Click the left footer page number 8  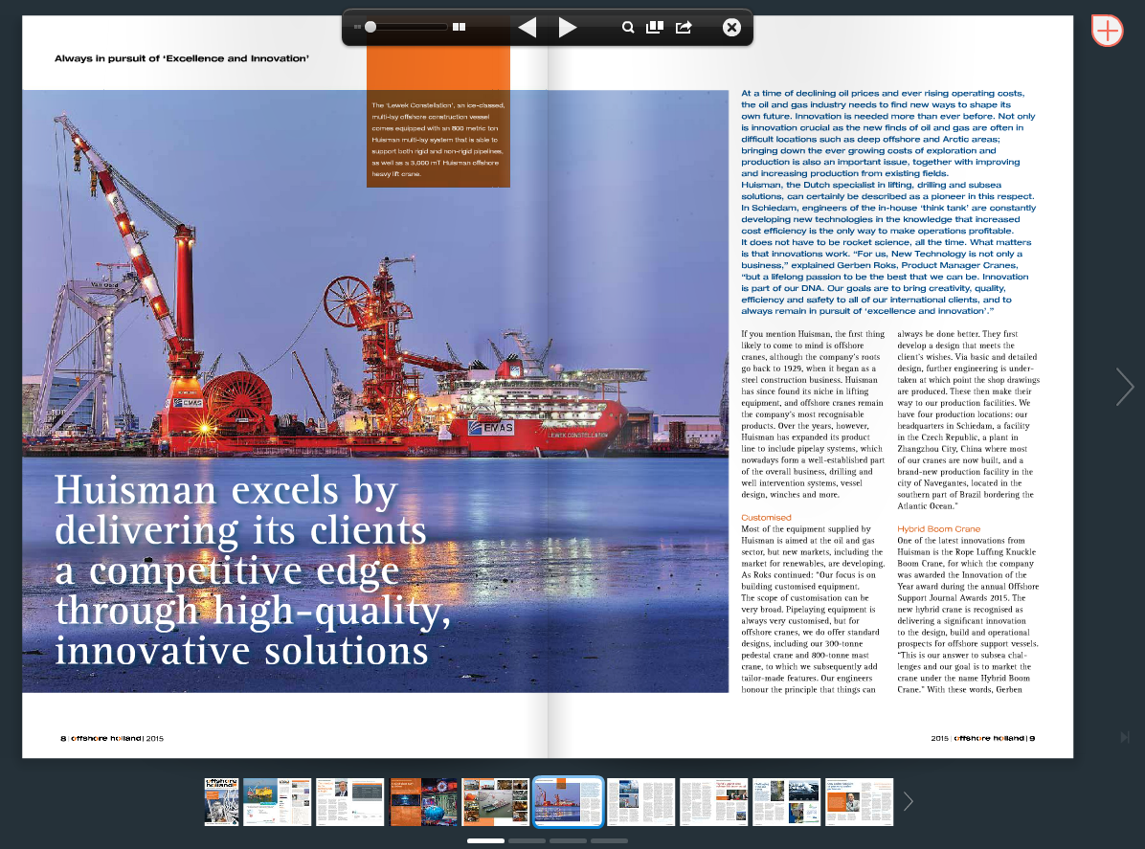tap(63, 738)
